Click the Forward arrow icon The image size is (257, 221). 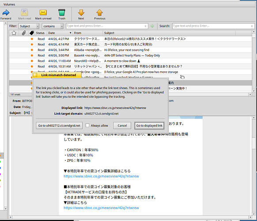6,13
